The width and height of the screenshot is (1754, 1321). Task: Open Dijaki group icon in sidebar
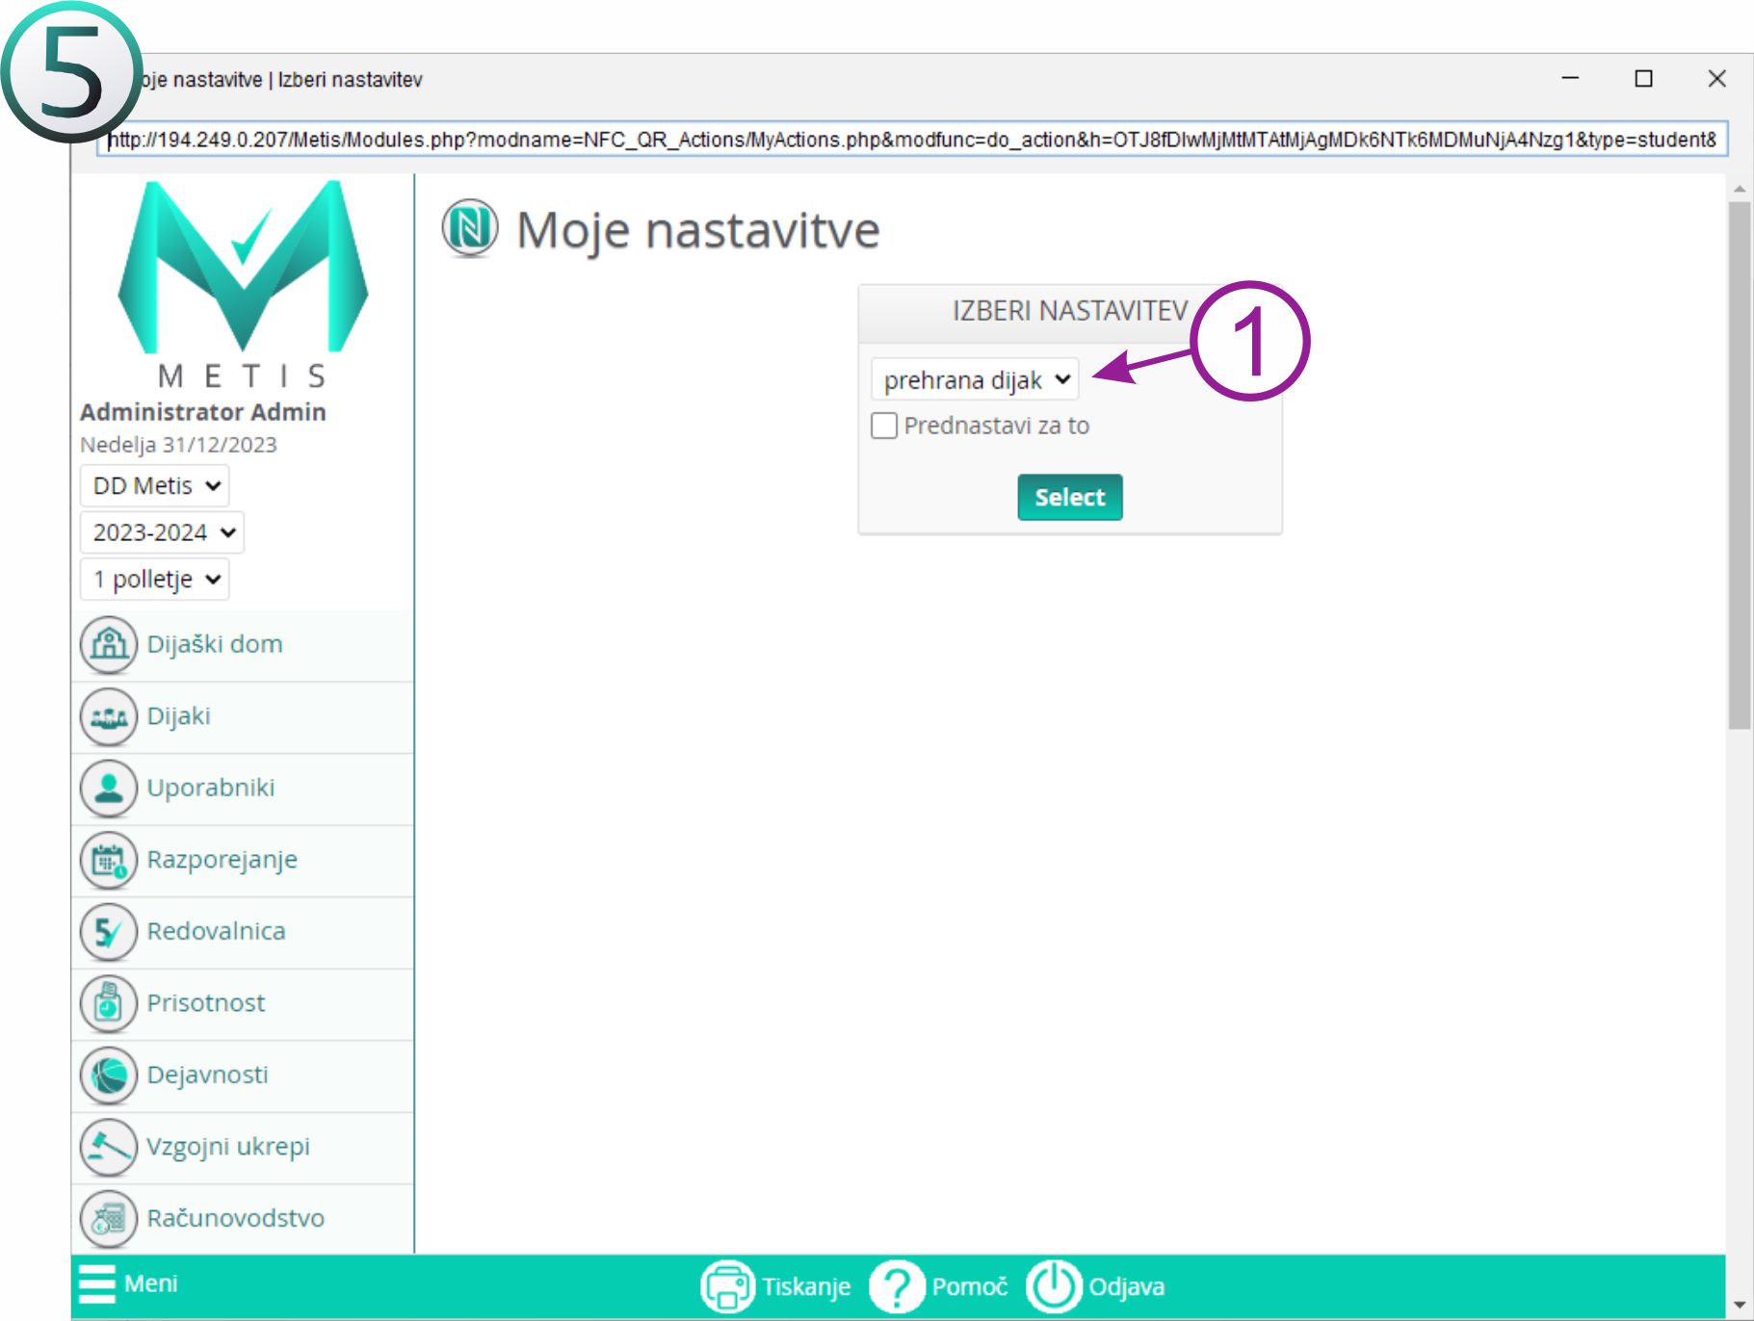[x=109, y=716]
